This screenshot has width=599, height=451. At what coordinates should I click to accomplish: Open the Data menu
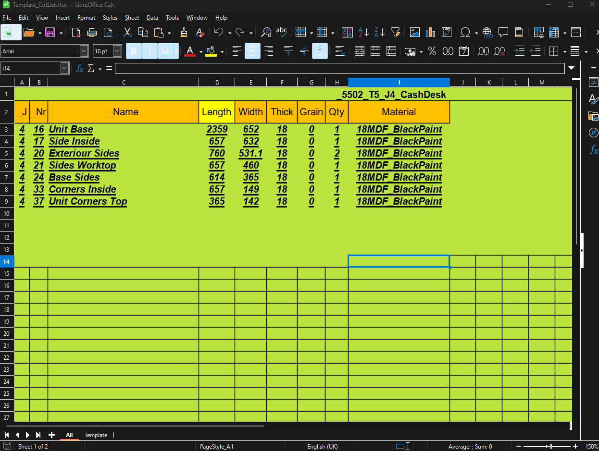(152, 18)
